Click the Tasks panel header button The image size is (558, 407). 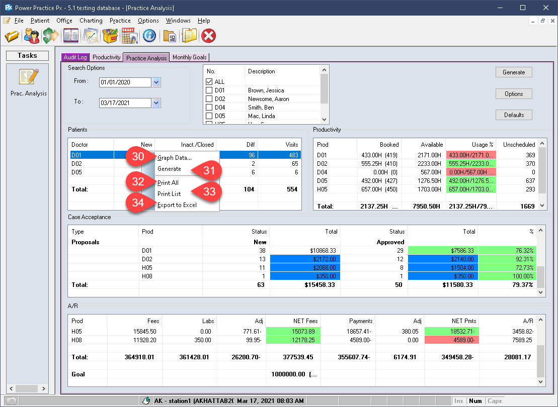click(27, 55)
